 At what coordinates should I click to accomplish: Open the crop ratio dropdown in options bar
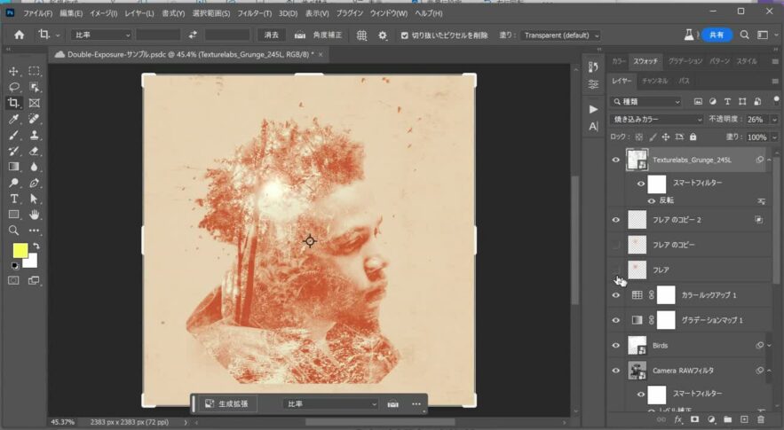tap(101, 35)
